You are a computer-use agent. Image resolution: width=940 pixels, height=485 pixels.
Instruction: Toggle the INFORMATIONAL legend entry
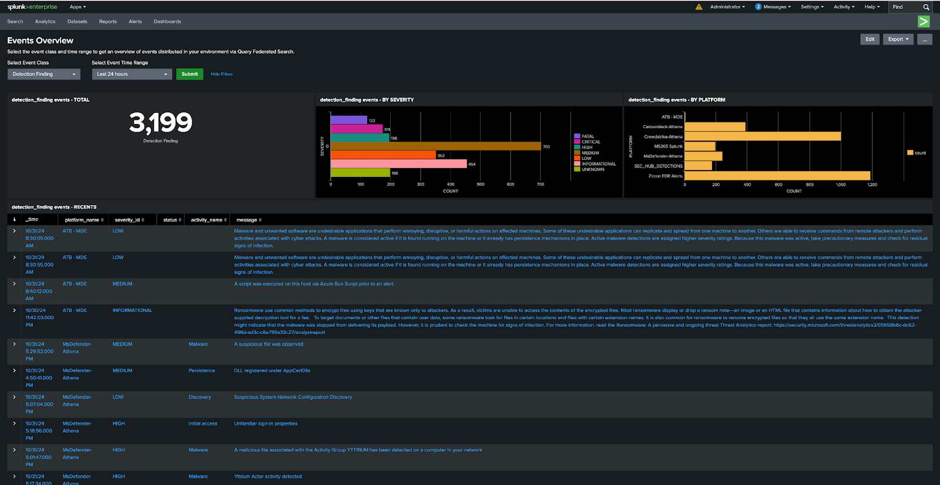(x=598, y=164)
